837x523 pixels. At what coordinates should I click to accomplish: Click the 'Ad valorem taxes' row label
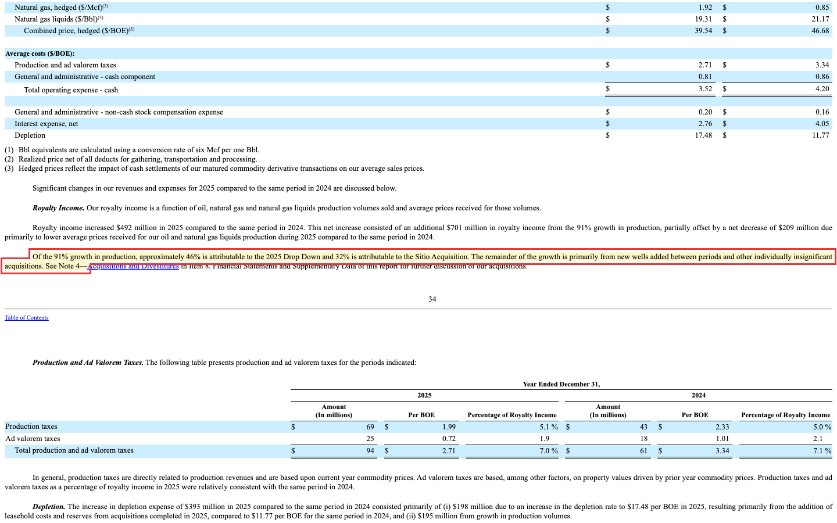pyautogui.click(x=33, y=439)
